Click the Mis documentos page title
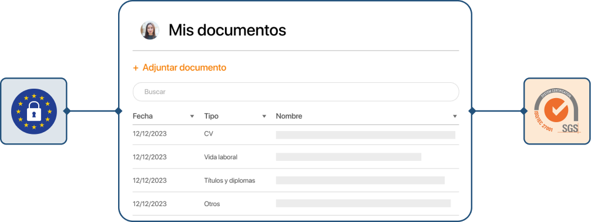 coord(227,30)
